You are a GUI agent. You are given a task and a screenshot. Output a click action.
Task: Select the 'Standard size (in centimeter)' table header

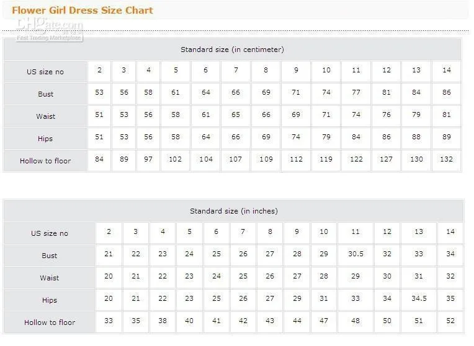coord(232,50)
